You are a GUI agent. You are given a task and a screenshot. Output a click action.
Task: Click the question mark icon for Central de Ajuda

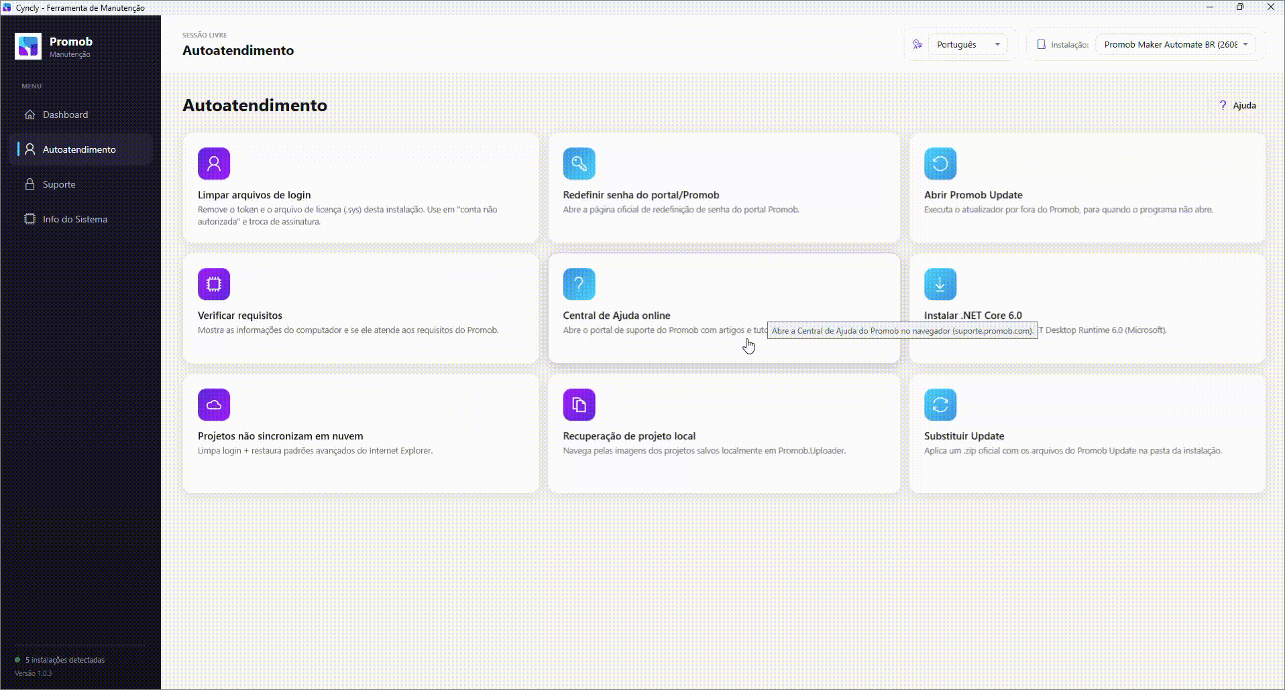click(x=579, y=284)
